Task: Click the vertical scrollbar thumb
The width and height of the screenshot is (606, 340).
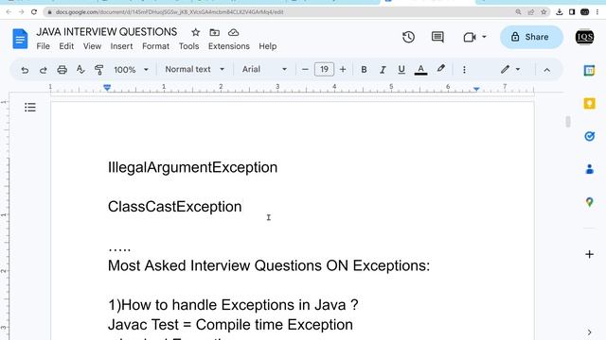Action: pos(568,122)
